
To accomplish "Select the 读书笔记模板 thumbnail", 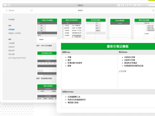I will pyautogui.click(x=96, y=29).
